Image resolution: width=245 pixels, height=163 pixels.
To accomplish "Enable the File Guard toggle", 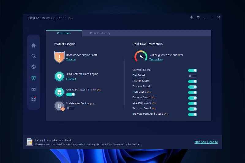I will 192,76.
